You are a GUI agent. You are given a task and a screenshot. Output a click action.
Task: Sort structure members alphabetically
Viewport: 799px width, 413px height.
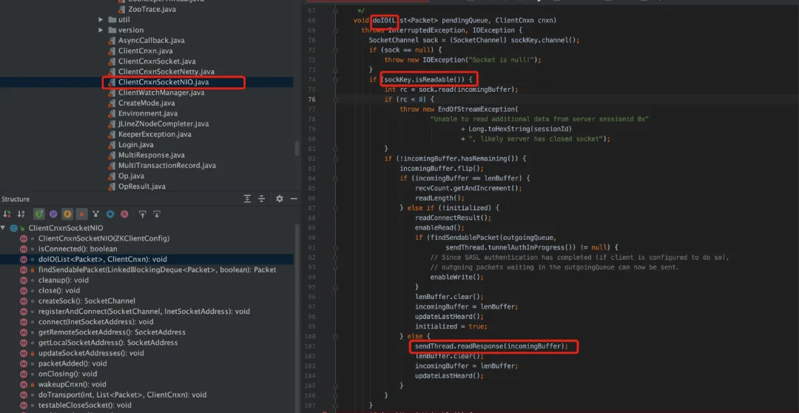21,214
